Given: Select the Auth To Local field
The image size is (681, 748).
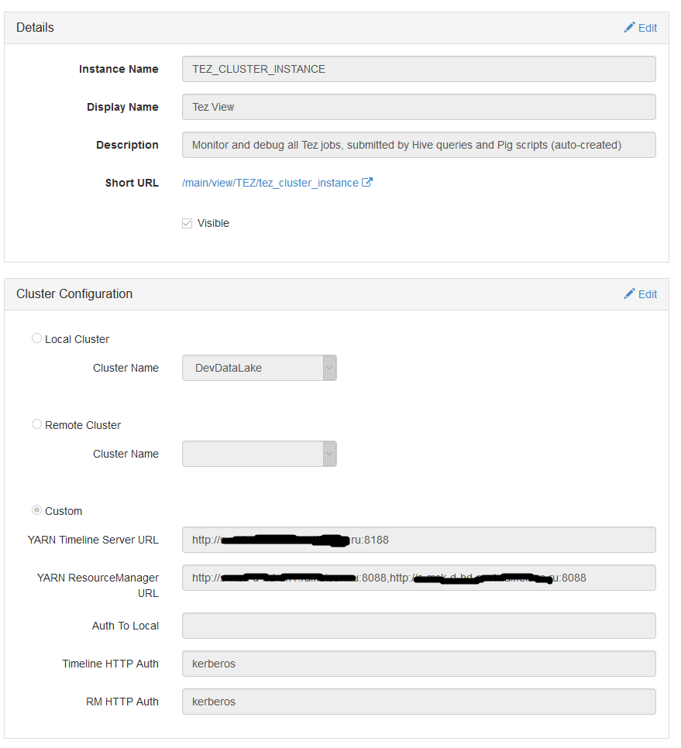Looking at the screenshot, I should tap(418, 626).
